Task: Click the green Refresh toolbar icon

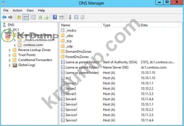Action: 40,17
